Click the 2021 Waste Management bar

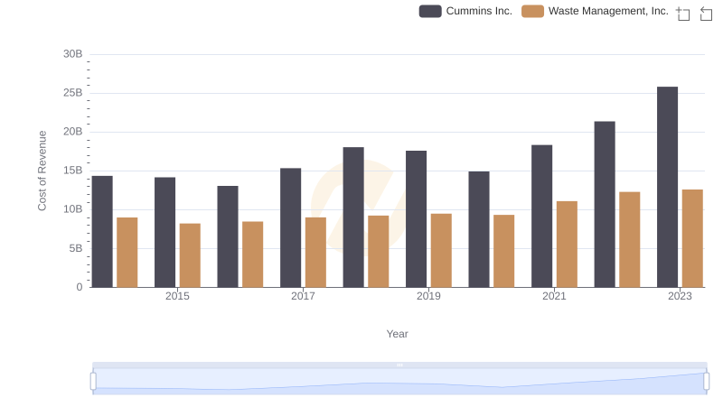(567, 244)
